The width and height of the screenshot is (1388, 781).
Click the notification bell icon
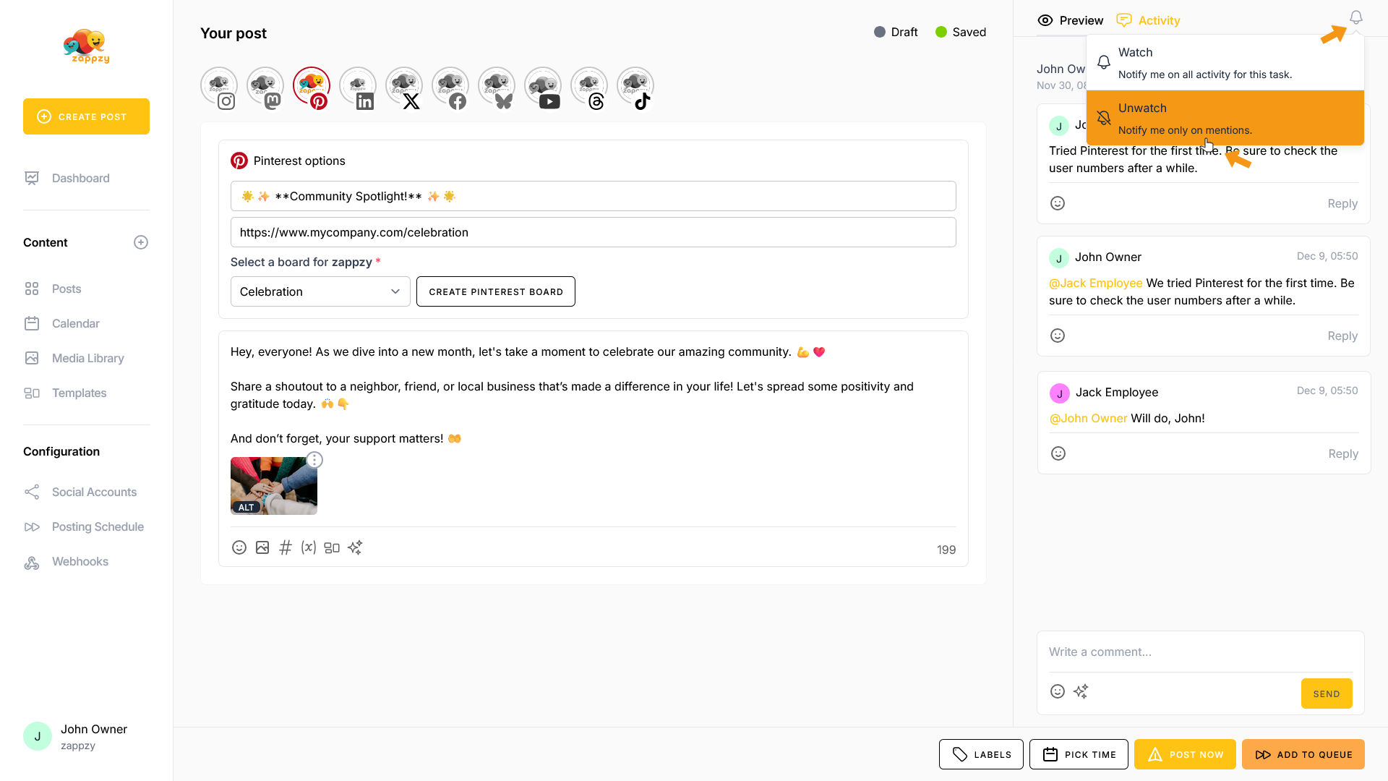pyautogui.click(x=1355, y=17)
